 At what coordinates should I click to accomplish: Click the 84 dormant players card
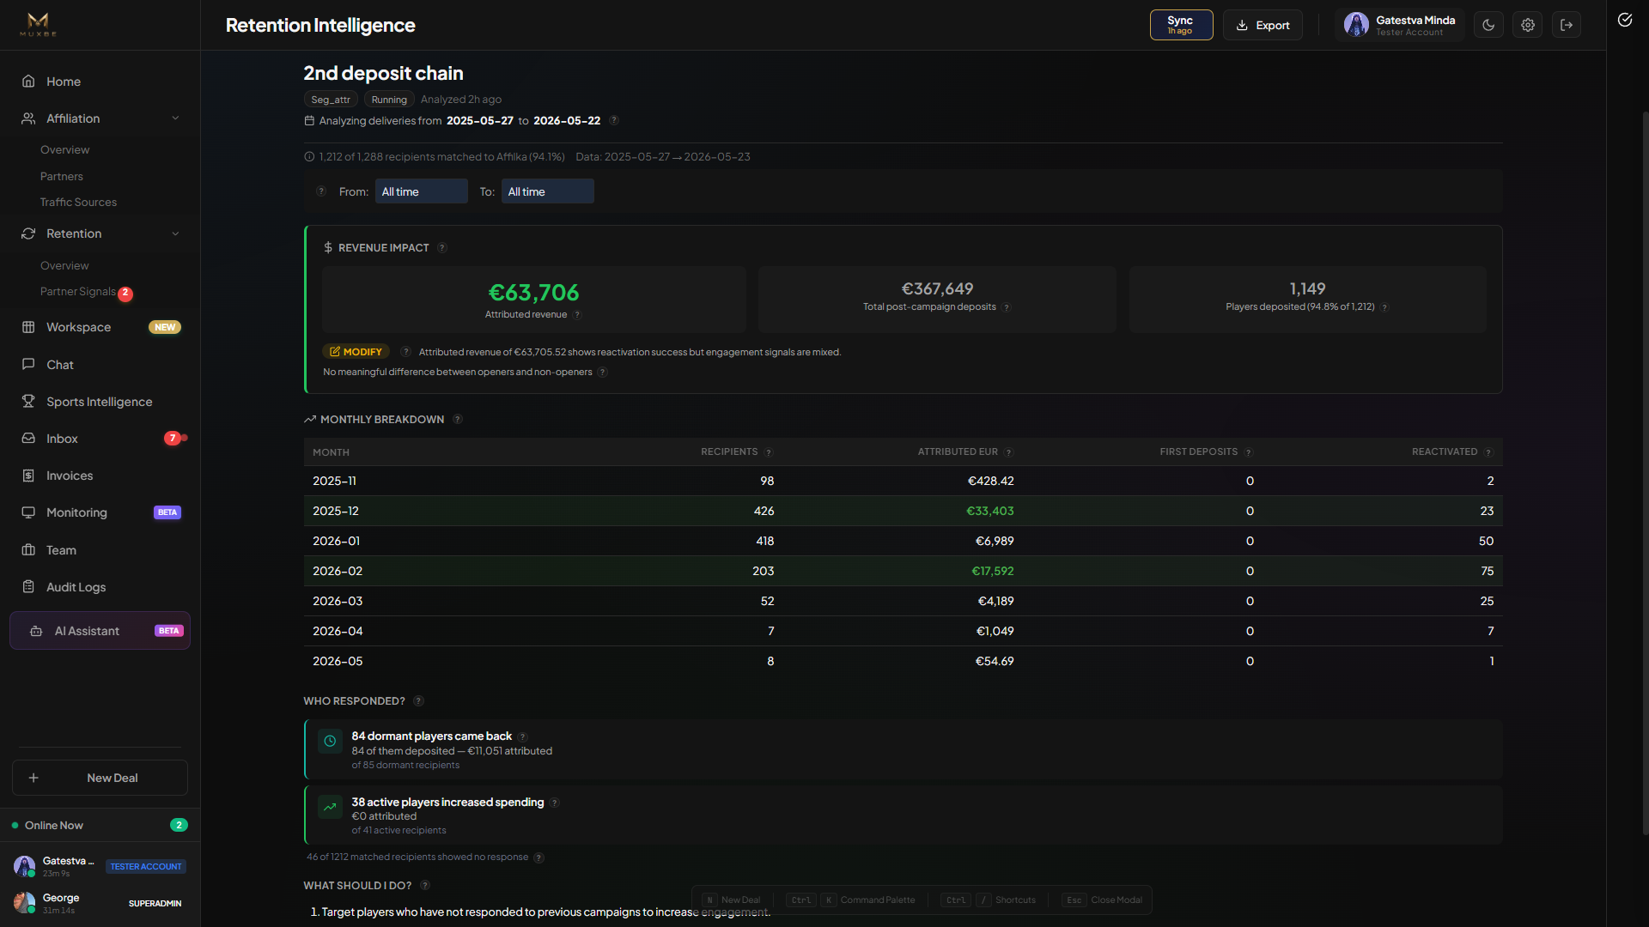click(x=903, y=749)
